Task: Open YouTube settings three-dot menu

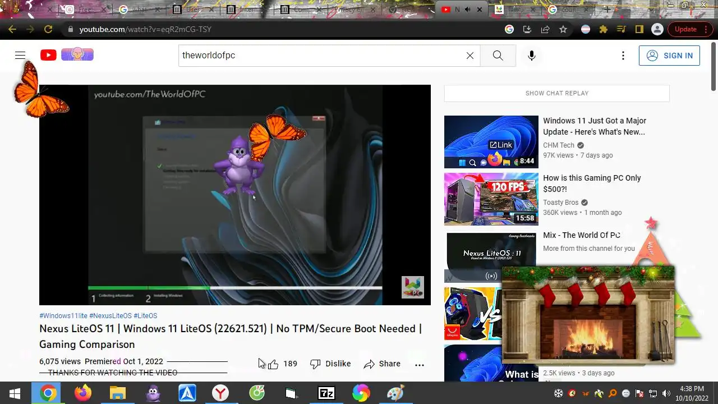Action: coord(623,56)
